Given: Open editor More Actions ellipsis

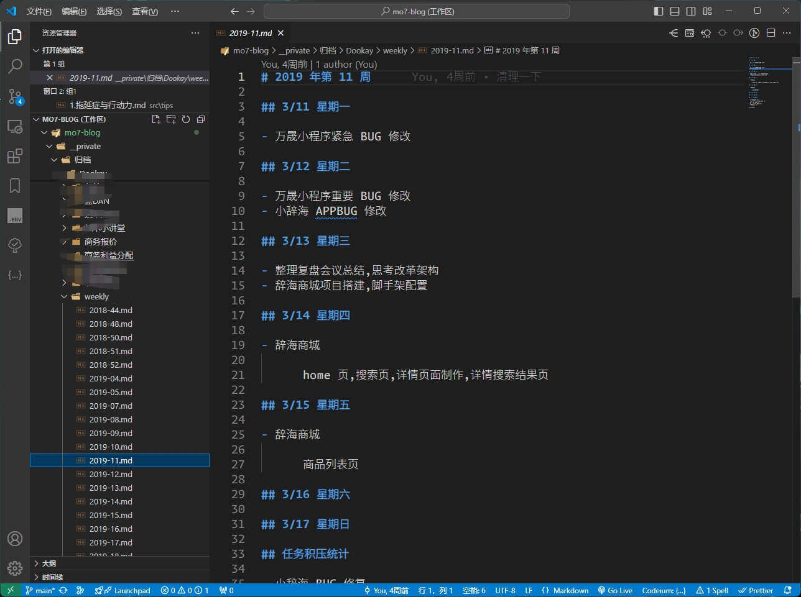Looking at the screenshot, I should (787, 33).
